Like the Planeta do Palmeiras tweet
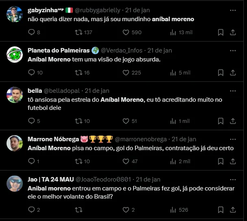Image resolution: width=247 pixels, height=221 pixels. click(x=126, y=72)
